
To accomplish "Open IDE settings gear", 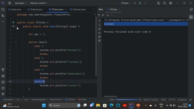I will click(170, 3).
